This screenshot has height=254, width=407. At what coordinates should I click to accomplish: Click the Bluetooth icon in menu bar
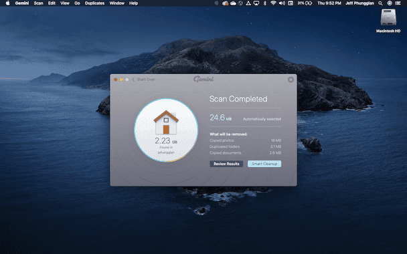point(265,3)
